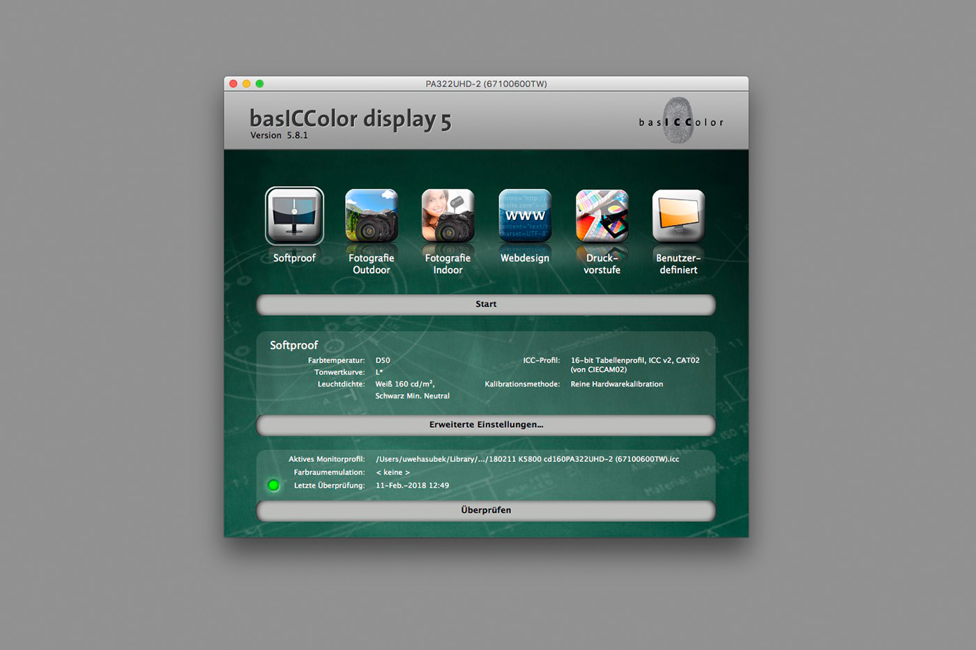This screenshot has width=976, height=650.
Task: Close the window with the red button
Action: coord(234,84)
